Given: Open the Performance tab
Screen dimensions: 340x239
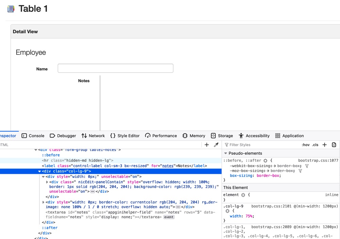Looking at the screenshot, I should tap(161, 136).
